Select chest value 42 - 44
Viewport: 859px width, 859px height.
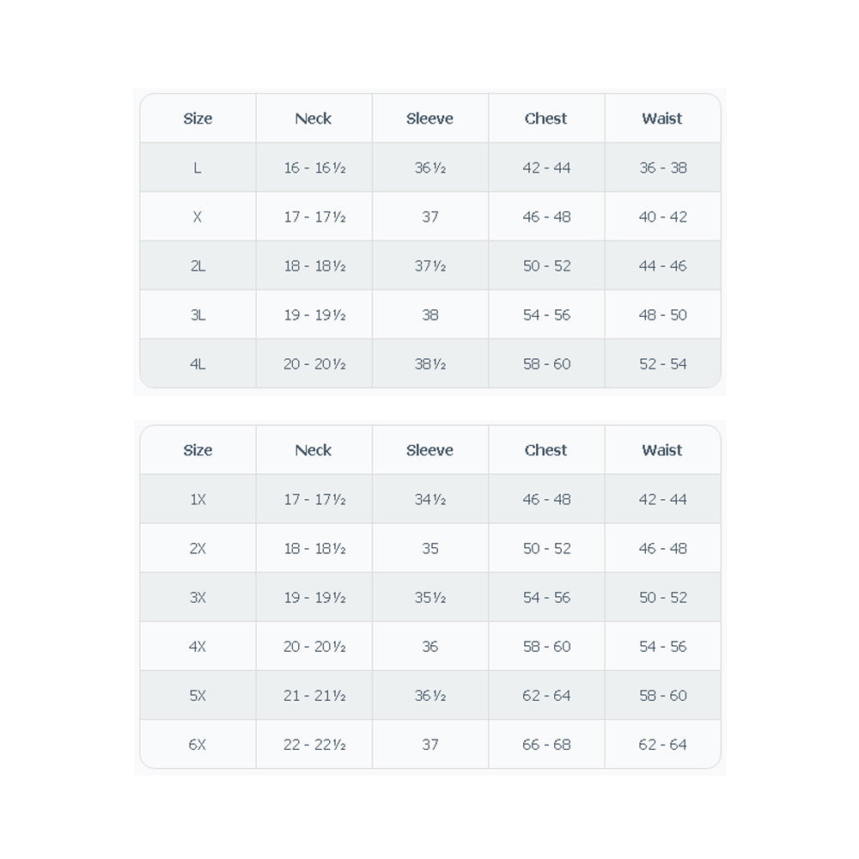click(546, 168)
